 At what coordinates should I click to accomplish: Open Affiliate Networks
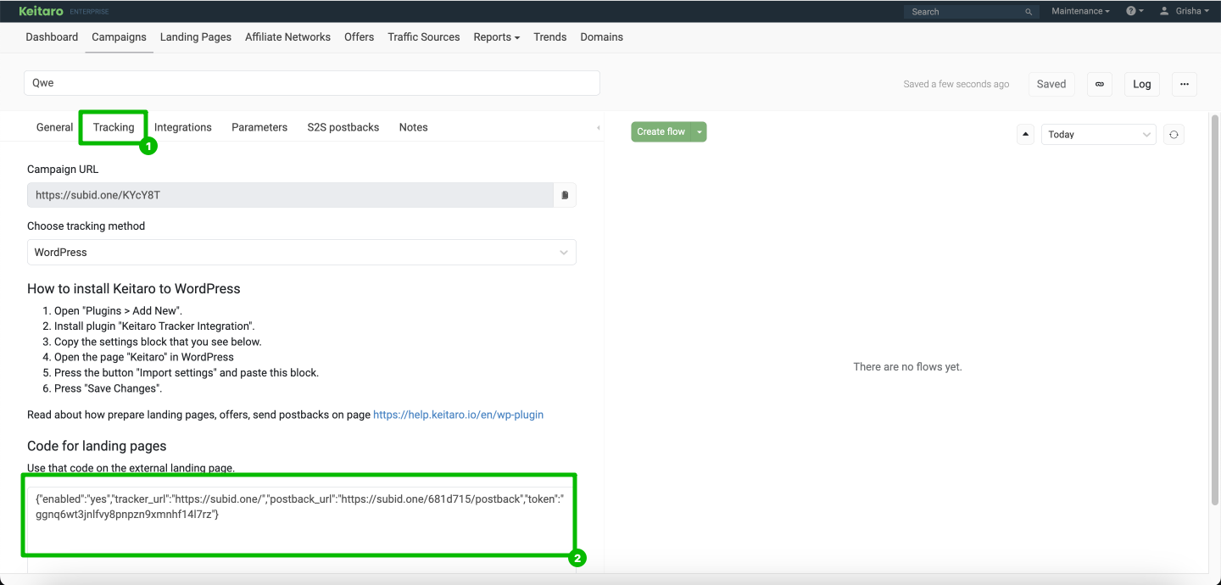tap(287, 37)
